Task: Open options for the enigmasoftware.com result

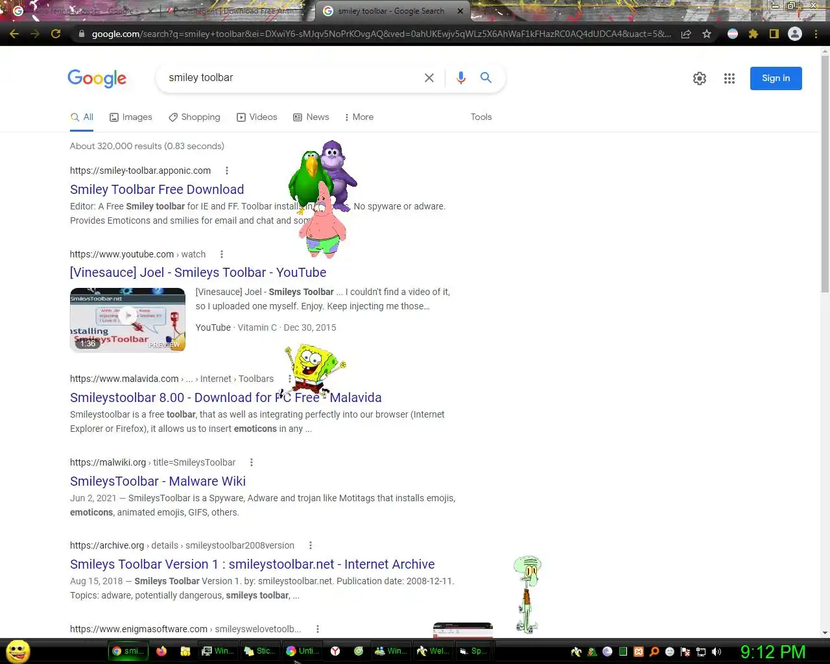Action: (317, 629)
